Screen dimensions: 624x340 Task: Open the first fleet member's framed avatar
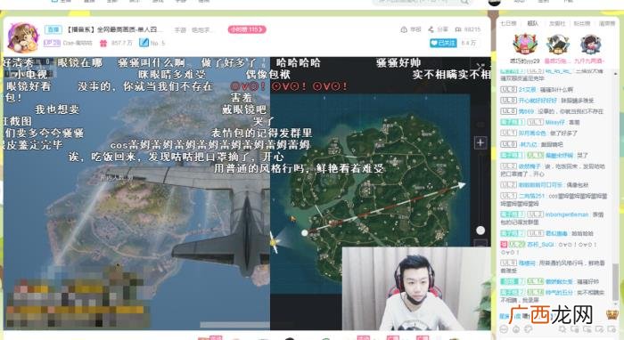(x=525, y=45)
